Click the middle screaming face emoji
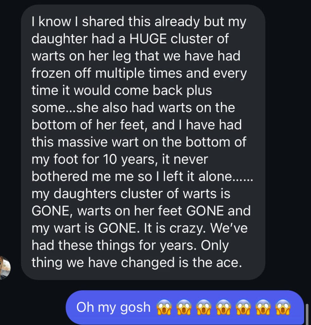 tap(223, 307)
